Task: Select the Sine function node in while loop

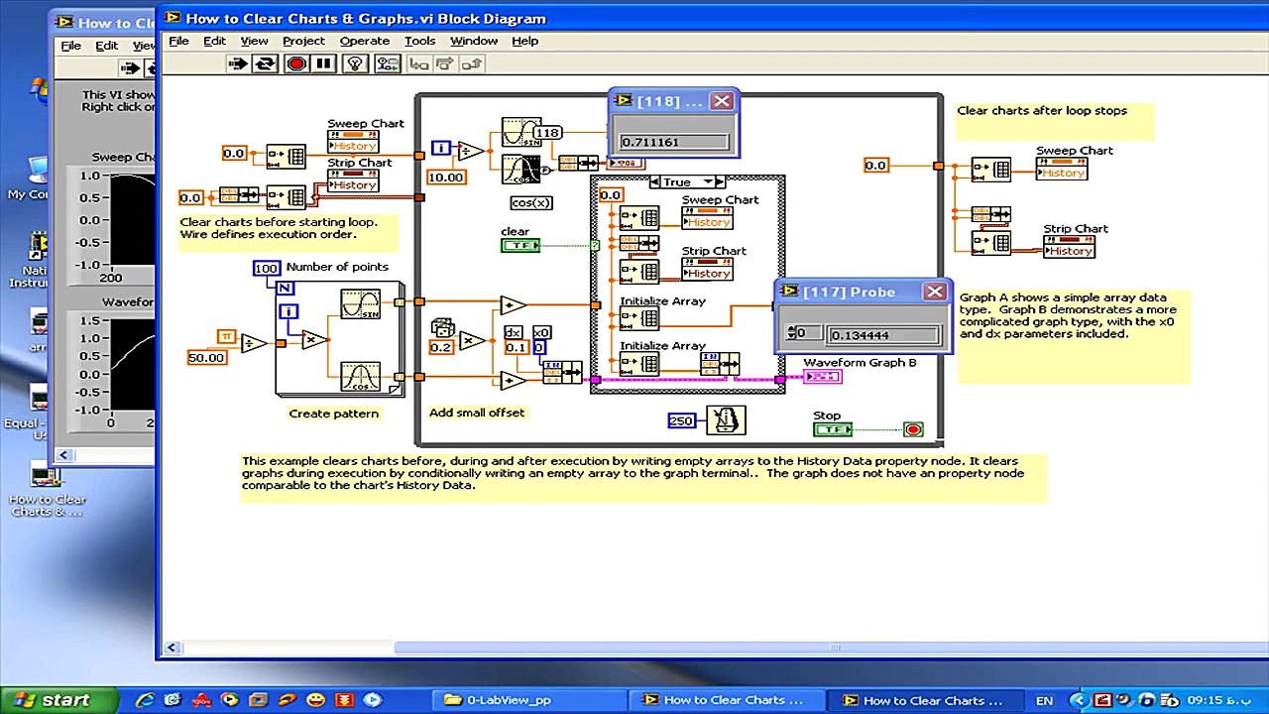Action: pos(519,133)
